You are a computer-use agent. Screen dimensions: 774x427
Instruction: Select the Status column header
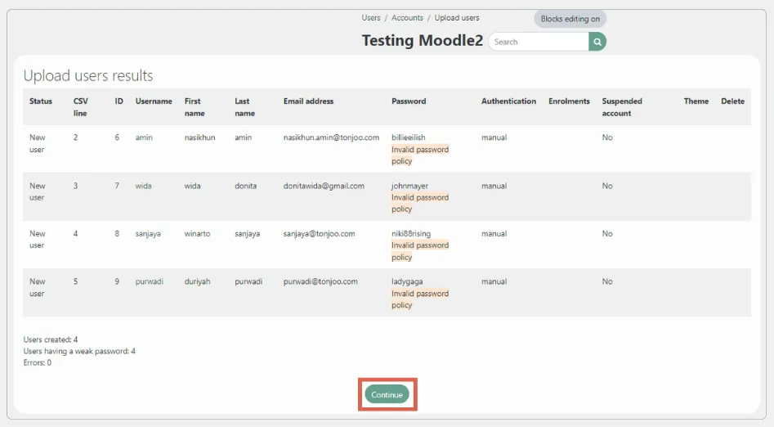pos(41,101)
